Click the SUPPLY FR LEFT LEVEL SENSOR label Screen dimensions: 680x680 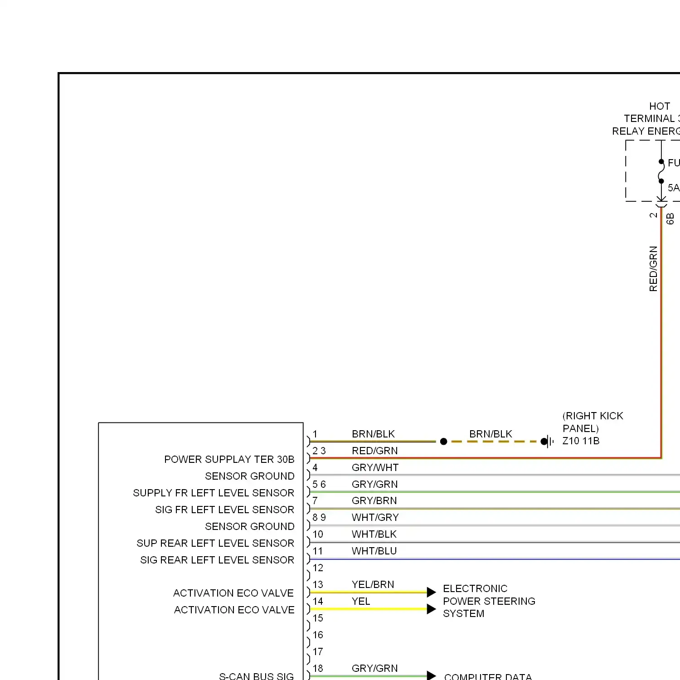214,493
